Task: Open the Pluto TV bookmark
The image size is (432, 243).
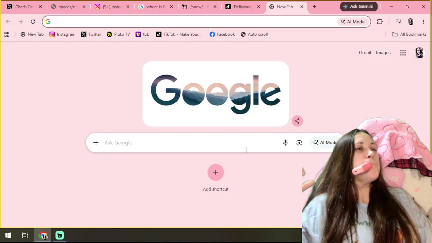Action: (x=118, y=34)
